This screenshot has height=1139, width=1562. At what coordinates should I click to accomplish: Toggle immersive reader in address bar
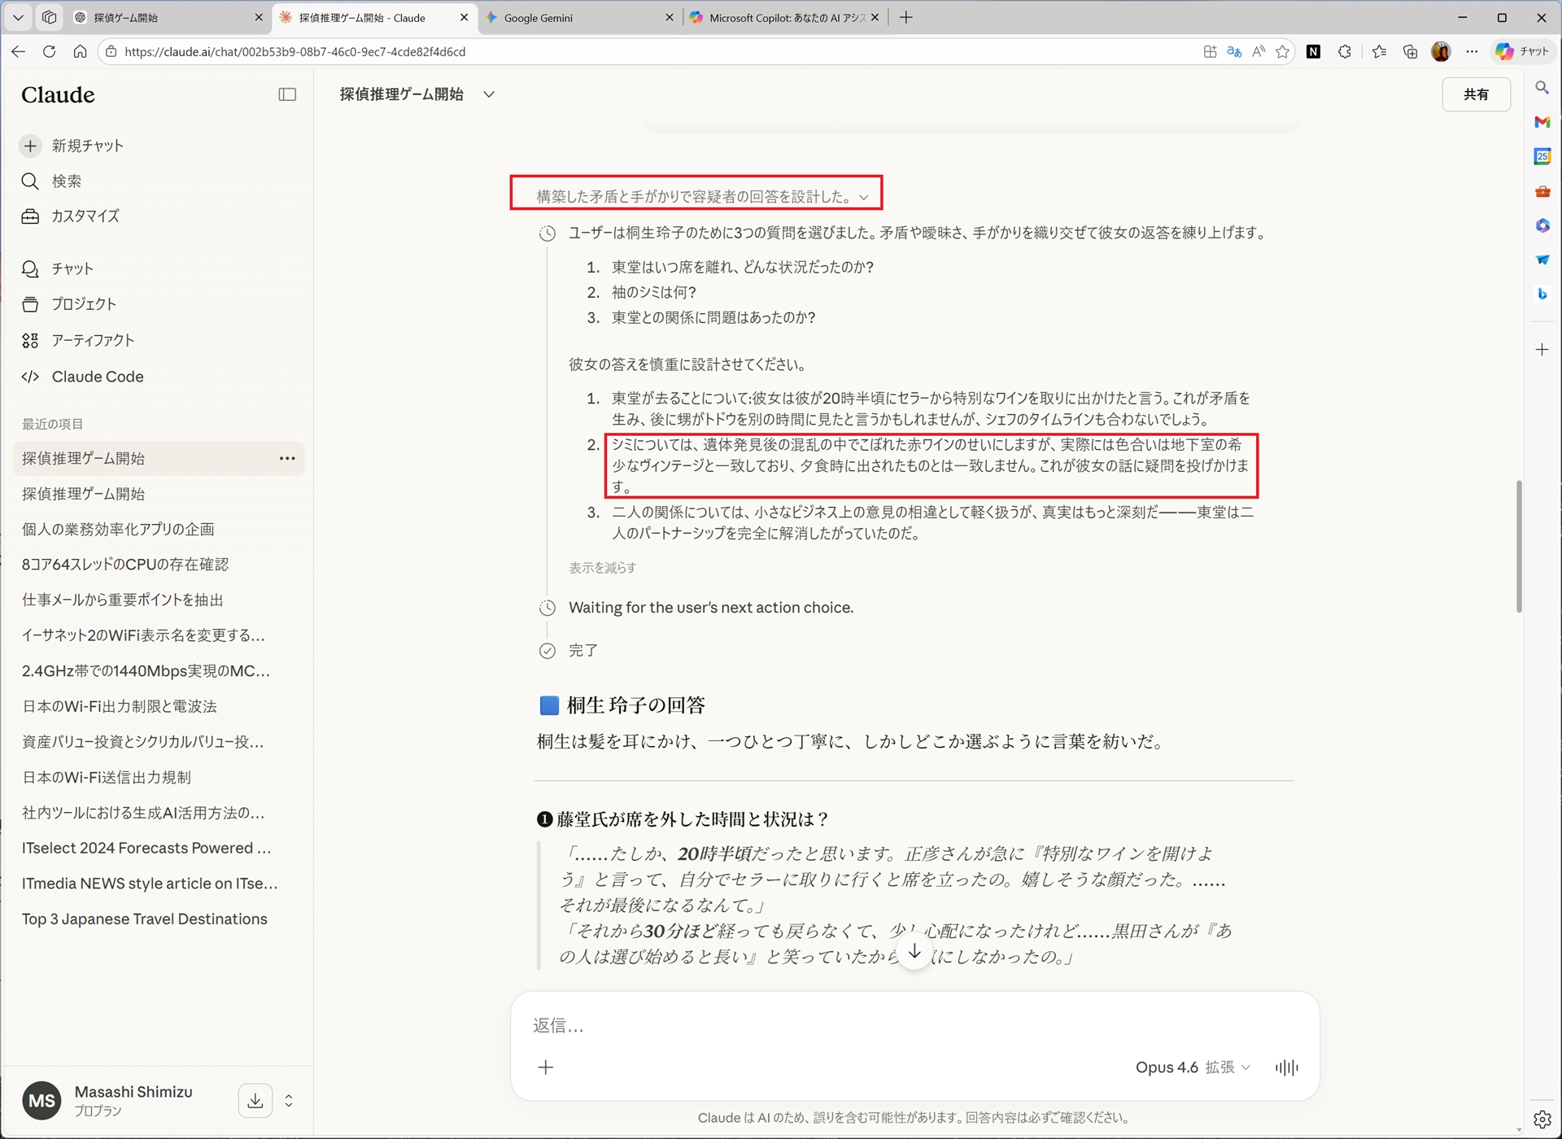(1258, 51)
